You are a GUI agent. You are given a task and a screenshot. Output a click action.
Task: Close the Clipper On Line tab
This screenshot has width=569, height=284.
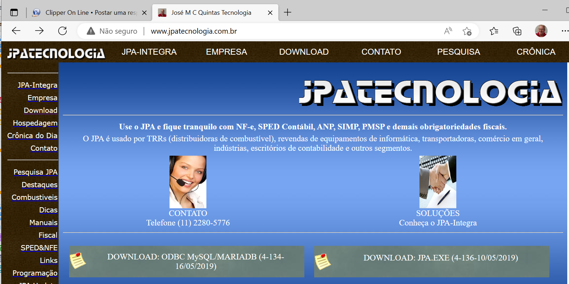(x=144, y=13)
